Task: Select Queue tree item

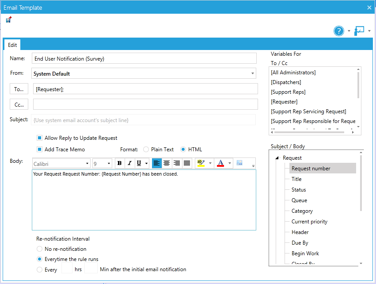Action: click(299, 200)
